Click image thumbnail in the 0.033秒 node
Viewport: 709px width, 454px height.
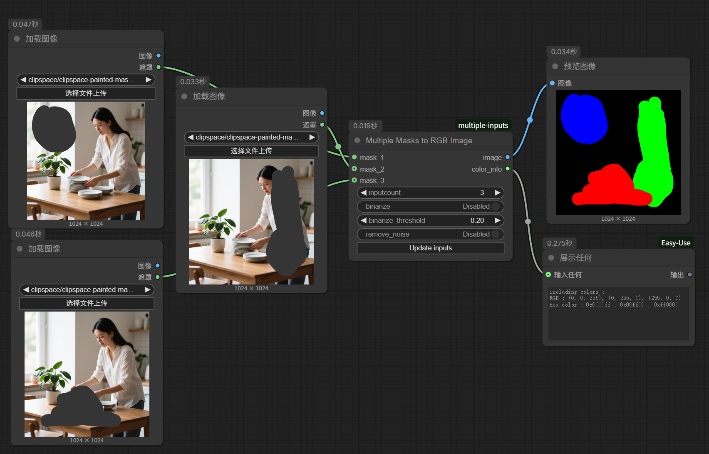point(251,222)
